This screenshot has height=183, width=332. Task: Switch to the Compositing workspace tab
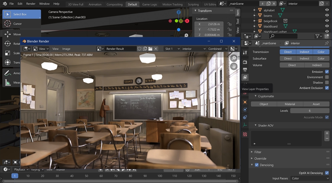[x=114, y=5]
